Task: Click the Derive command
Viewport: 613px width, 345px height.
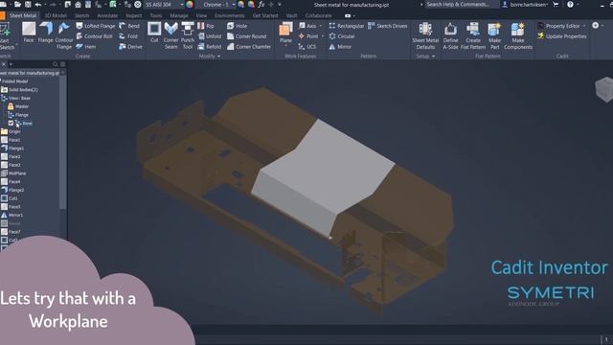Action: coord(130,47)
